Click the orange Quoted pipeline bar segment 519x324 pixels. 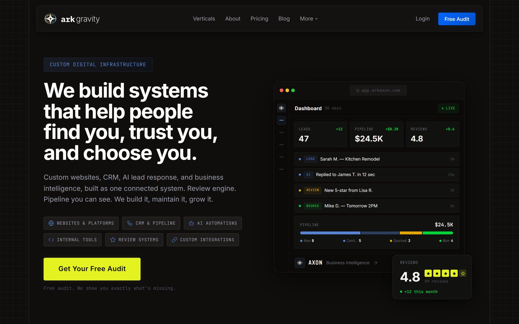[x=411, y=233]
